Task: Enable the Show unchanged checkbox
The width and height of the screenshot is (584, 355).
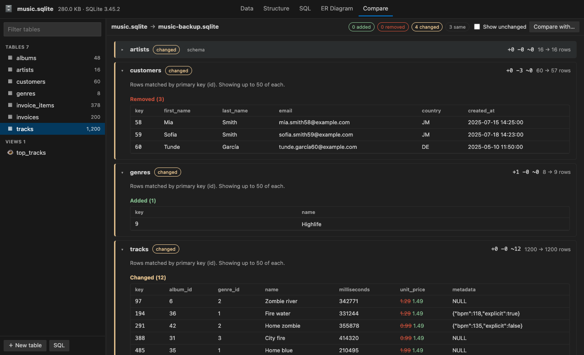Action: click(x=477, y=27)
